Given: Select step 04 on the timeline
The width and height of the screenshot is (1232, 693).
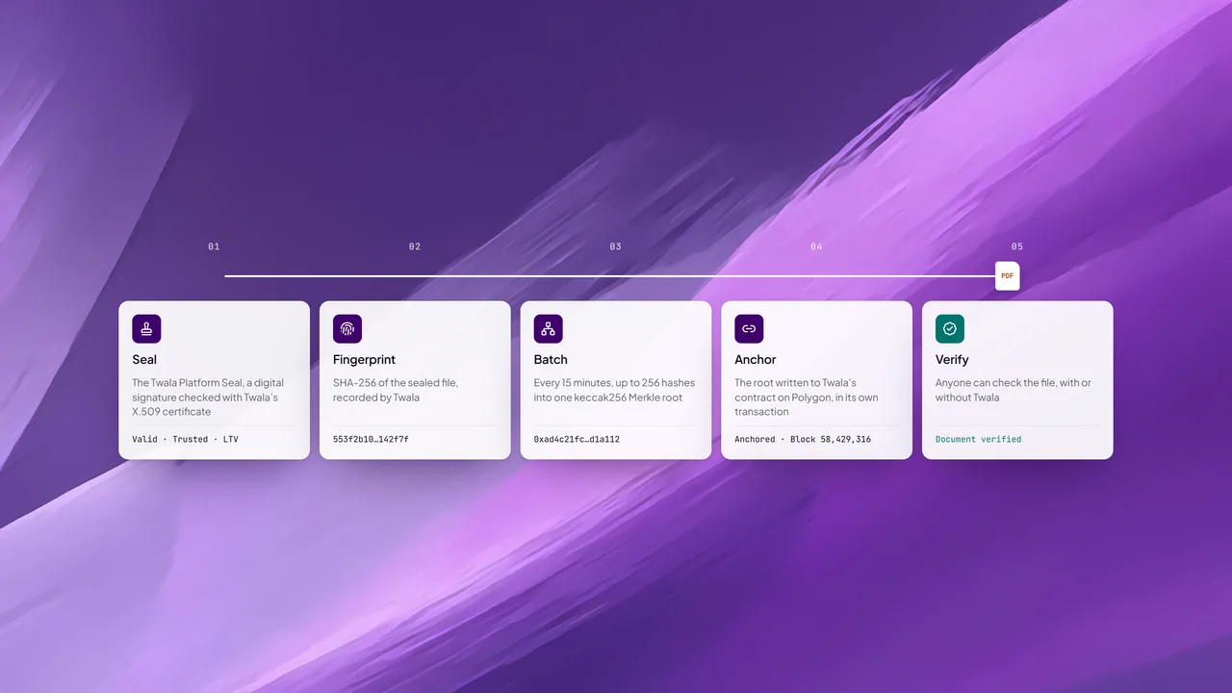Looking at the screenshot, I should tap(816, 247).
